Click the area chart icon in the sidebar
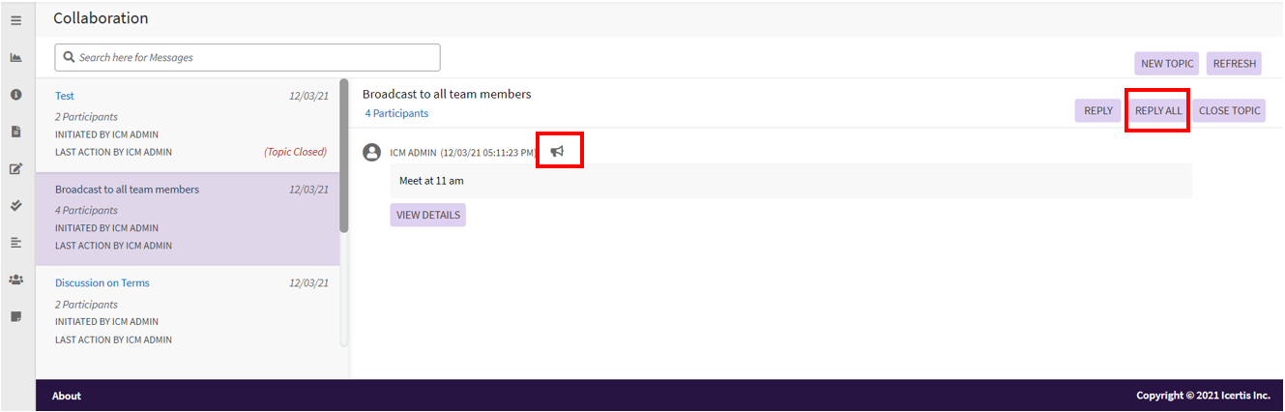Image resolution: width=1285 pixels, height=412 pixels. pyautogui.click(x=15, y=58)
